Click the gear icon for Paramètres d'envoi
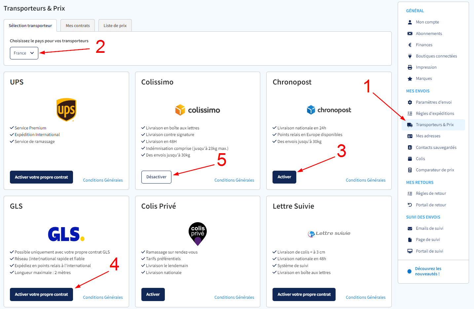Screen dimensions: 474x309 click(x=410, y=102)
